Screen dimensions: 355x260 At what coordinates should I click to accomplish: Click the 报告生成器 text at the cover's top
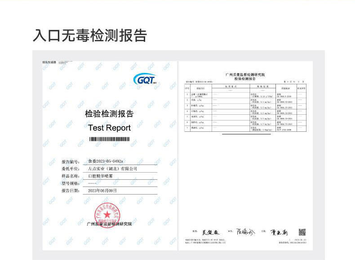[x=49, y=62]
